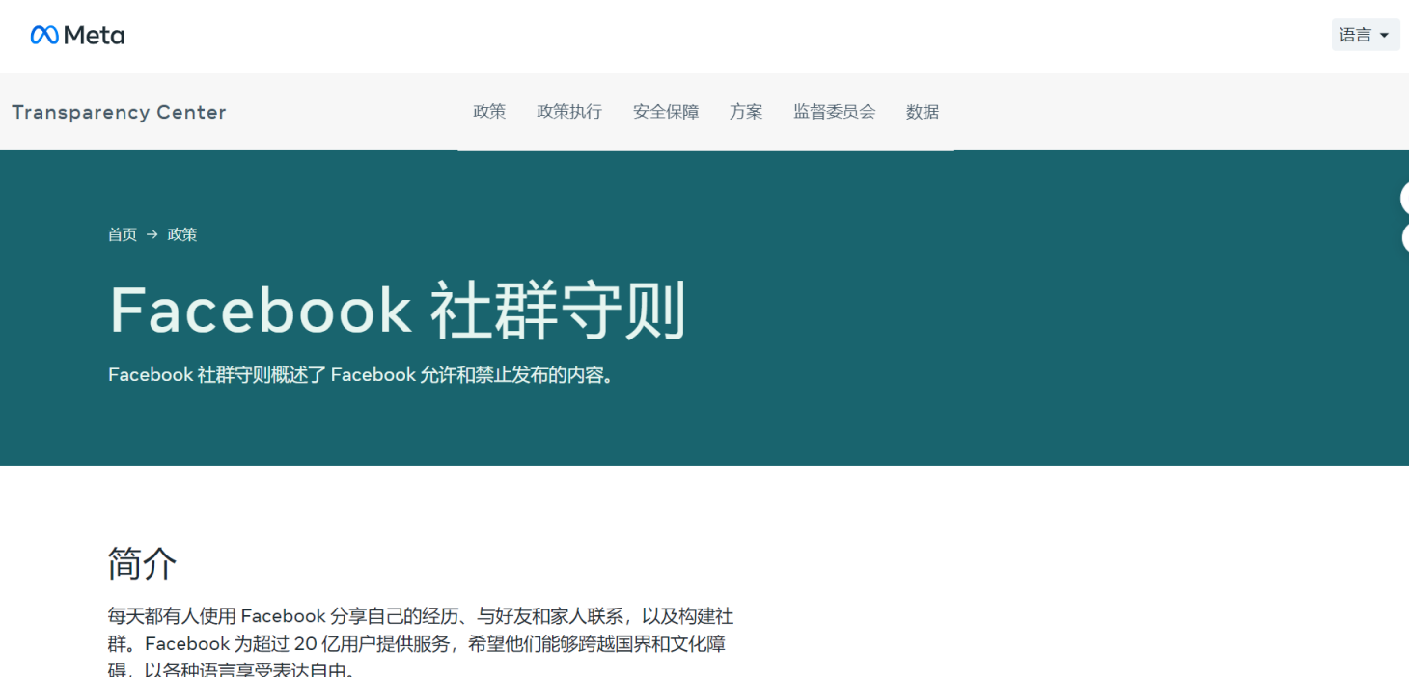This screenshot has width=1409, height=677.
Task: Switch to the 政策执行 tab
Action: tap(569, 111)
